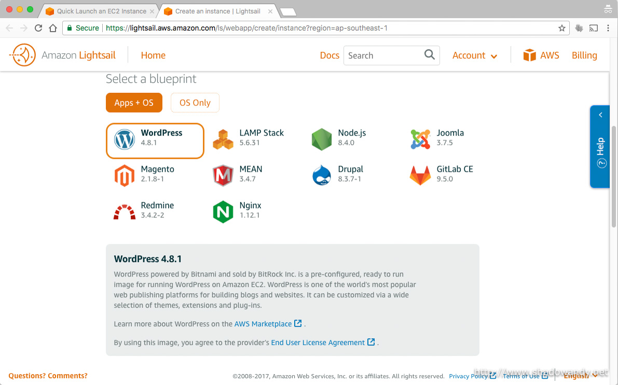The height and width of the screenshot is (385, 618).
Task: Close the Quick Launch an EC2 Instance tab
Action: [152, 11]
